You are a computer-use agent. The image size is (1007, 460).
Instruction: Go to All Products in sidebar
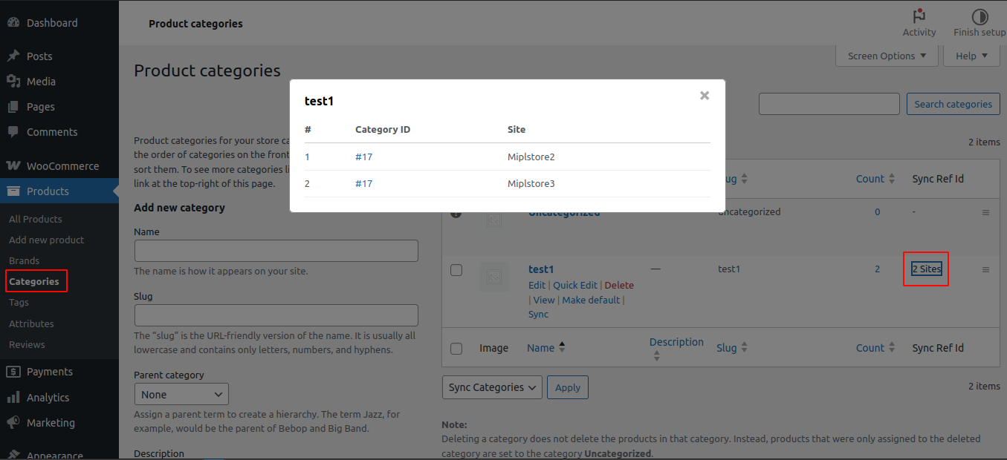36,219
